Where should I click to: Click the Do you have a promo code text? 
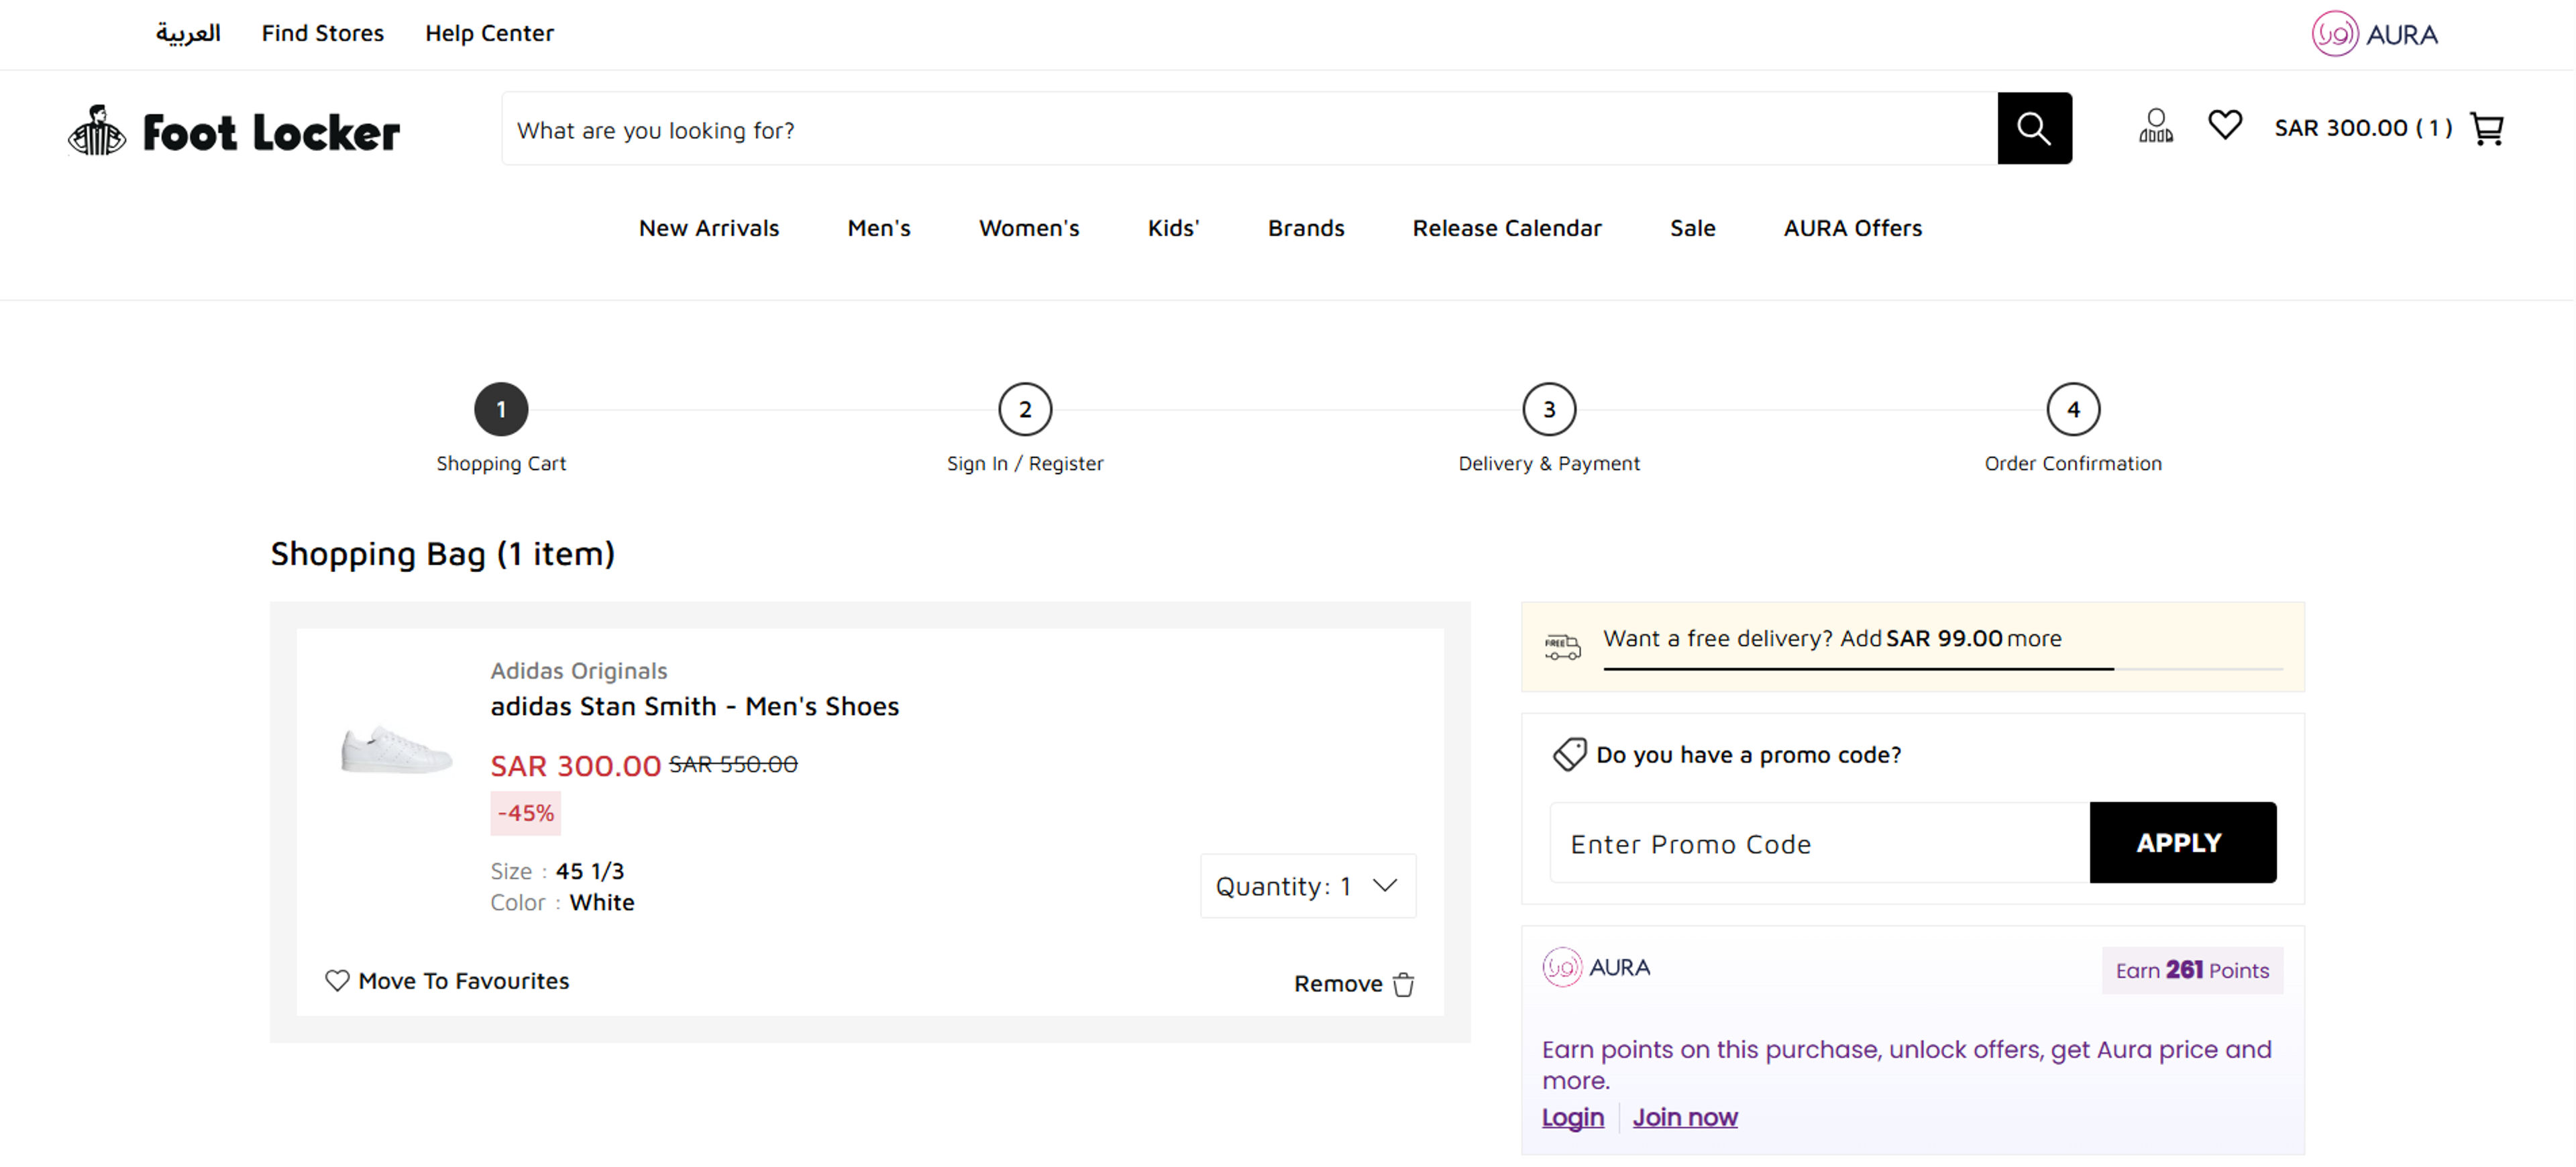click(1748, 755)
